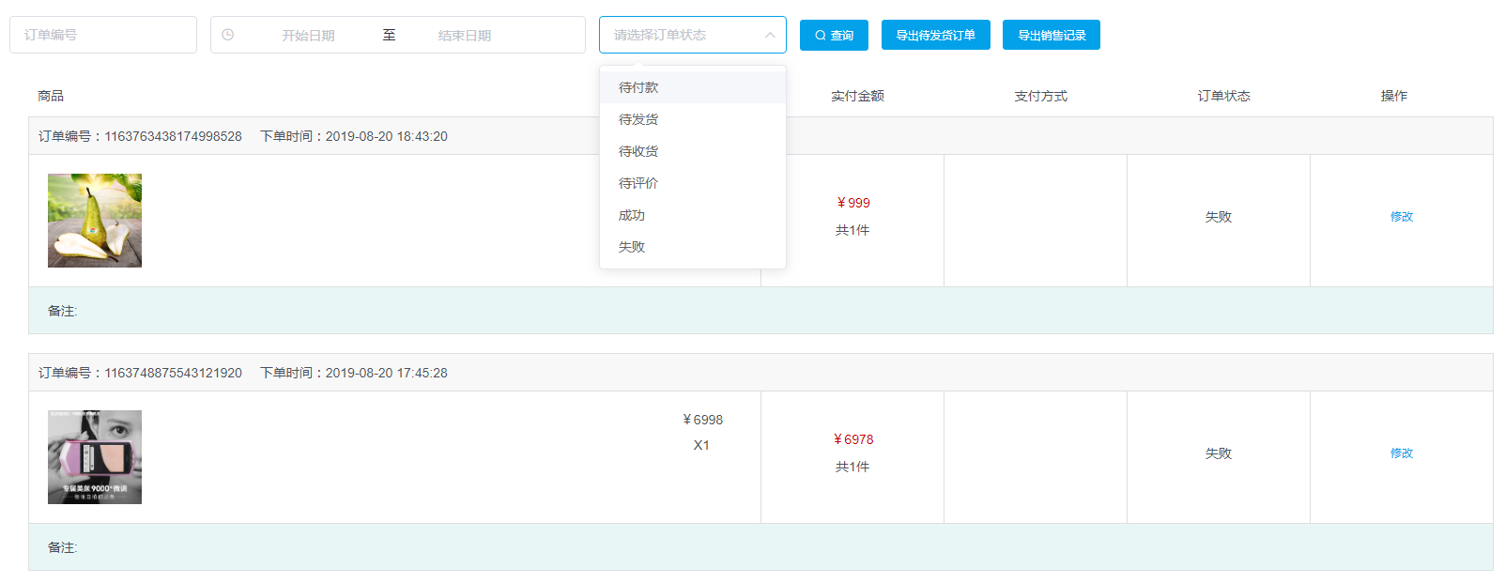Open the cosmetics product thumbnail

point(95,457)
